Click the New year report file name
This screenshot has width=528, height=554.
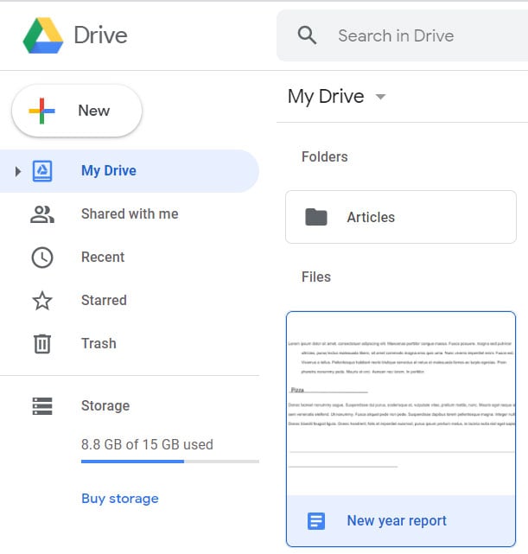(x=397, y=521)
